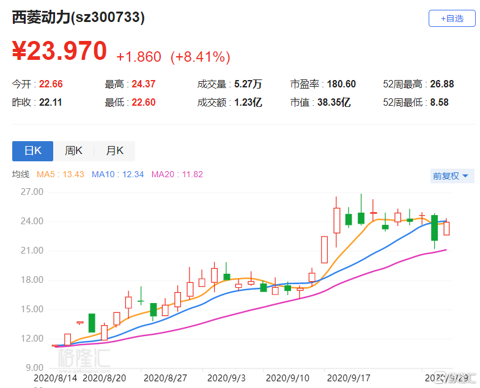
Task: Select the 市盈率 value 180.60
Action: point(341,84)
